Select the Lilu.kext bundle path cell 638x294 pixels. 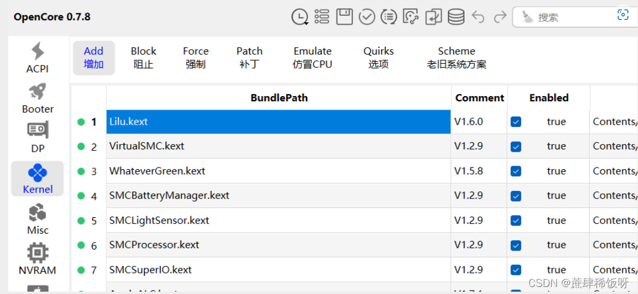pos(279,122)
